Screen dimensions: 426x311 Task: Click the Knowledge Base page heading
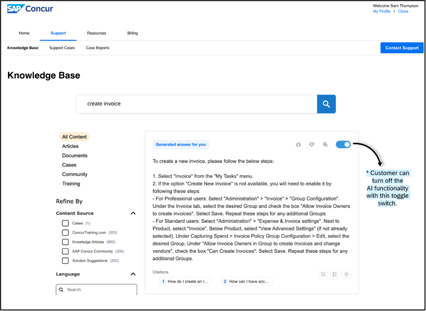click(x=44, y=75)
